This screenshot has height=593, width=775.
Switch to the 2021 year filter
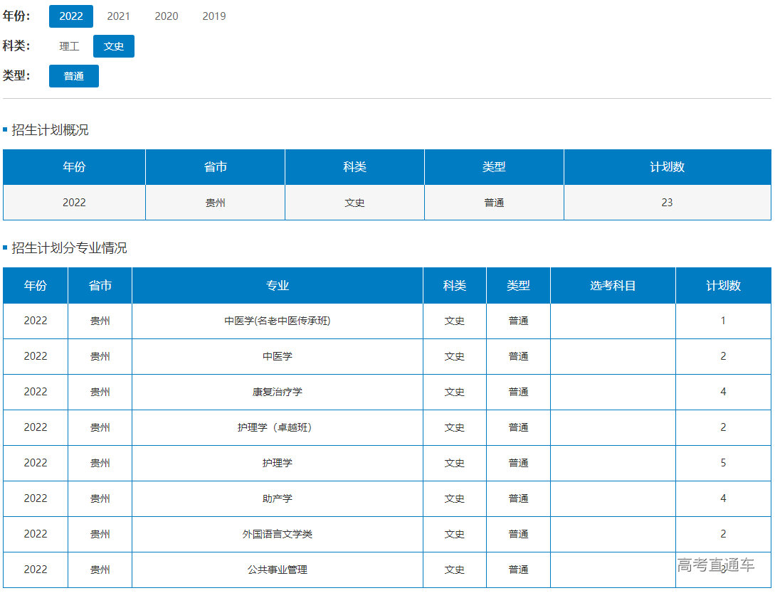[x=118, y=16]
